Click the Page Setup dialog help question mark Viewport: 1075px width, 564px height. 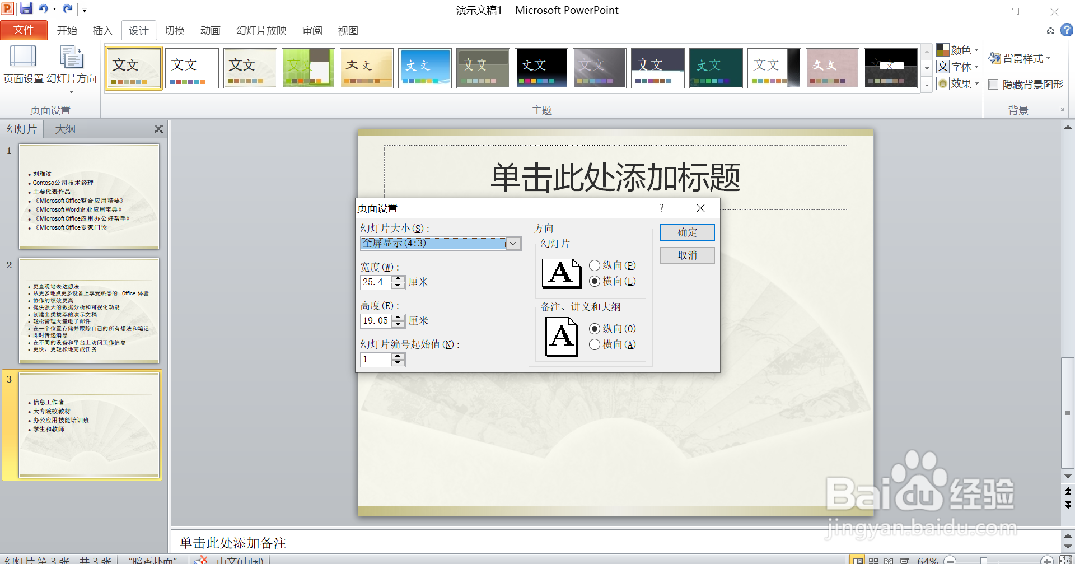[x=661, y=208]
